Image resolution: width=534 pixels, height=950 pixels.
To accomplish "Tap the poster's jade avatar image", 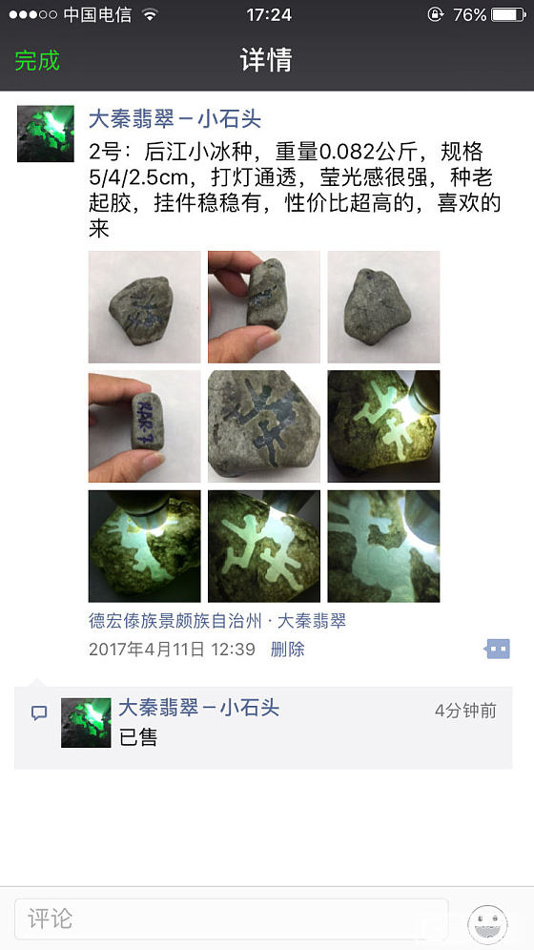I will [46, 134].
